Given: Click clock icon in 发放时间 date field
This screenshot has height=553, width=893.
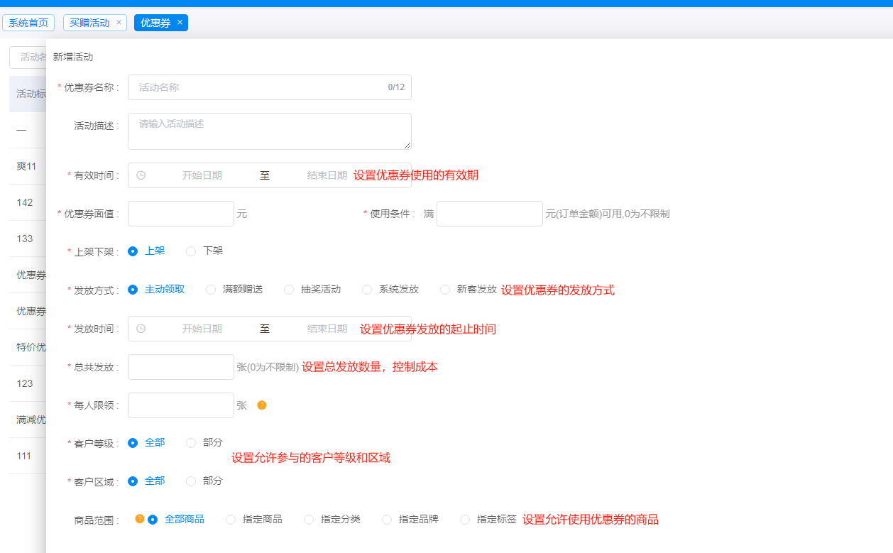Looking at the screenshot, I should click(x=141, y=329).
